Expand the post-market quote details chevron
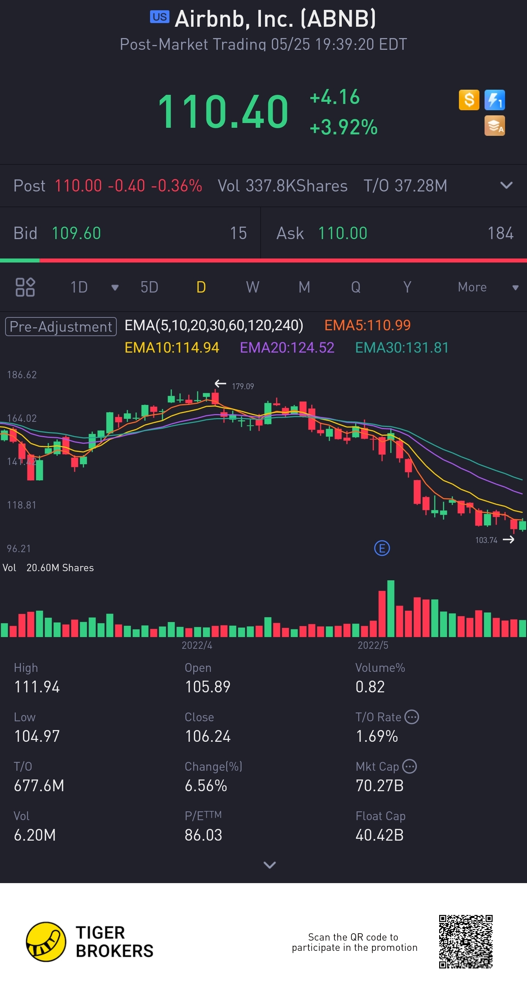527x1001 pixels. (x=506, y=185)
